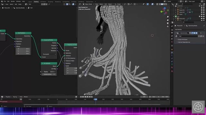Click the Blender logo menu icon
Viewport: 206px width, 115px height.
[2, 1]
